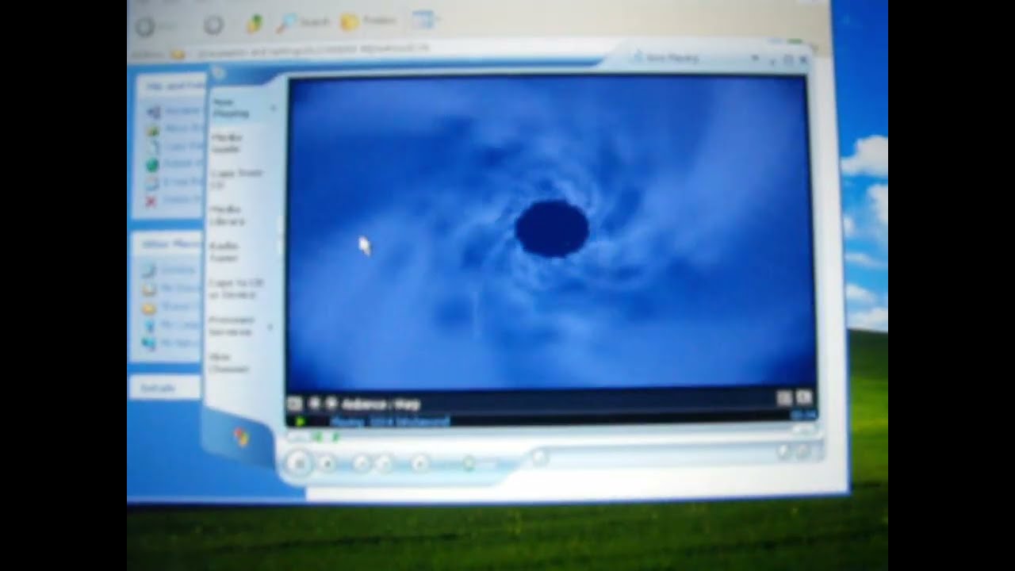Click Delete this file in Explorer tasks

coord(173,199)
